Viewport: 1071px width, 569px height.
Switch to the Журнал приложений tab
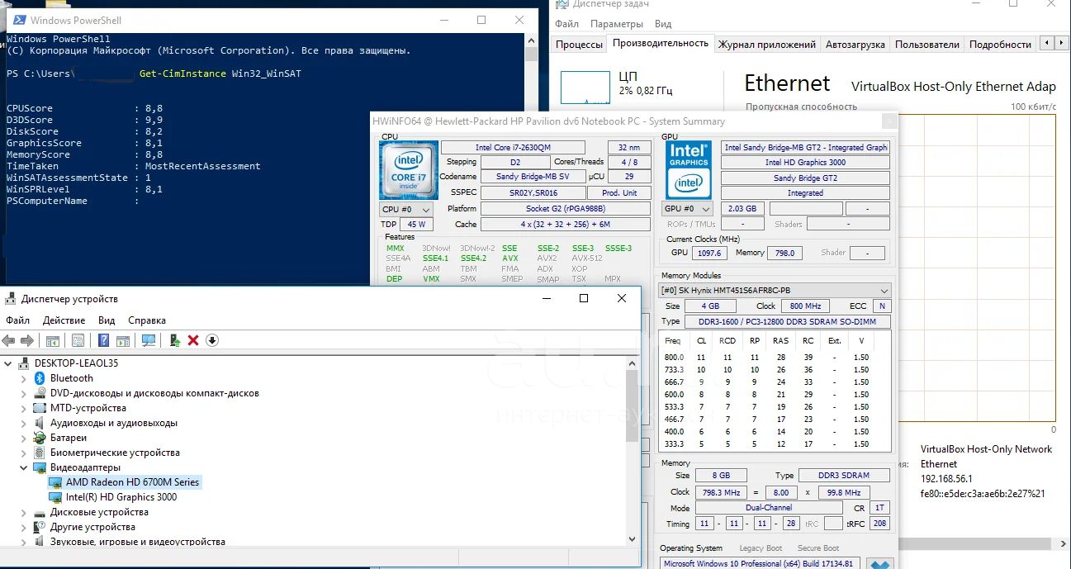(767, 45)
